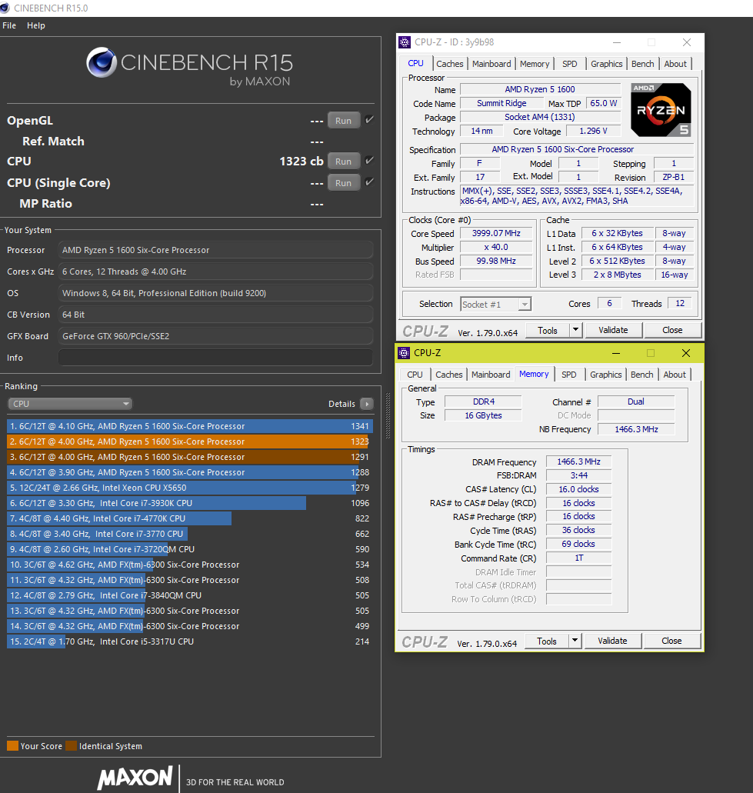
Task: Expand Tools dropdown arrow in lower CPU-Z
Action: click(x=575, y=641)
